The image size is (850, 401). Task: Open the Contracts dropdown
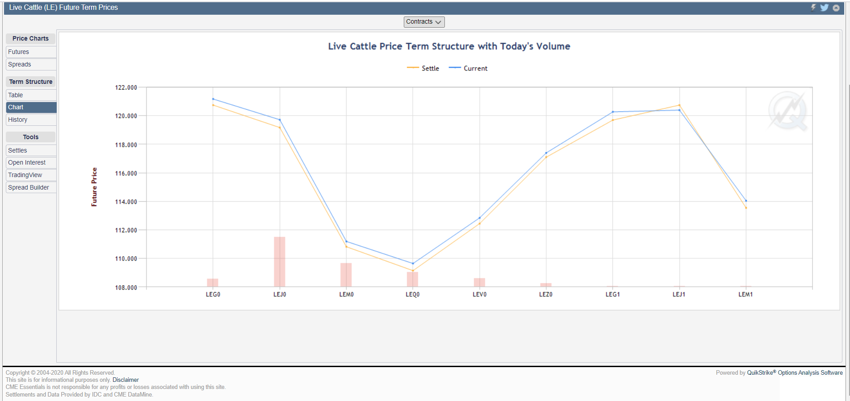coord(424,22)
